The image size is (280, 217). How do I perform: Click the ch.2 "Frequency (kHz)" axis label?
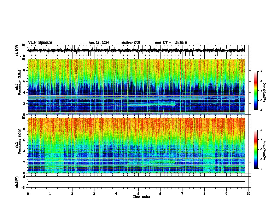(20, 141)
